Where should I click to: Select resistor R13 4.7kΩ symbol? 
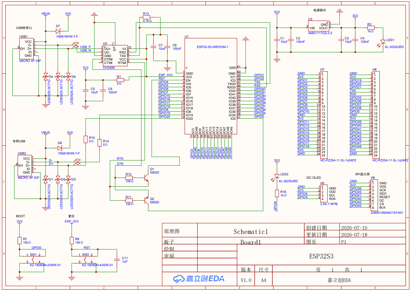[146, 17]
